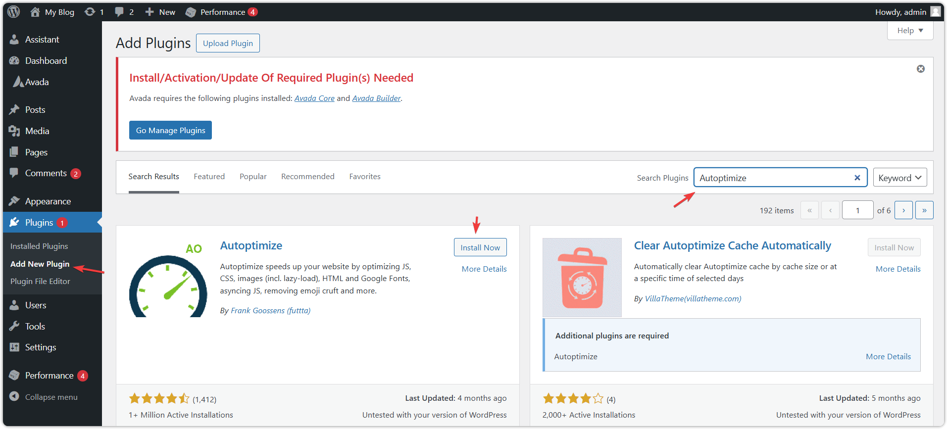Click Howdy, admin account menu
The width and height of the screenshot is (947, 429).
point(907,12)
